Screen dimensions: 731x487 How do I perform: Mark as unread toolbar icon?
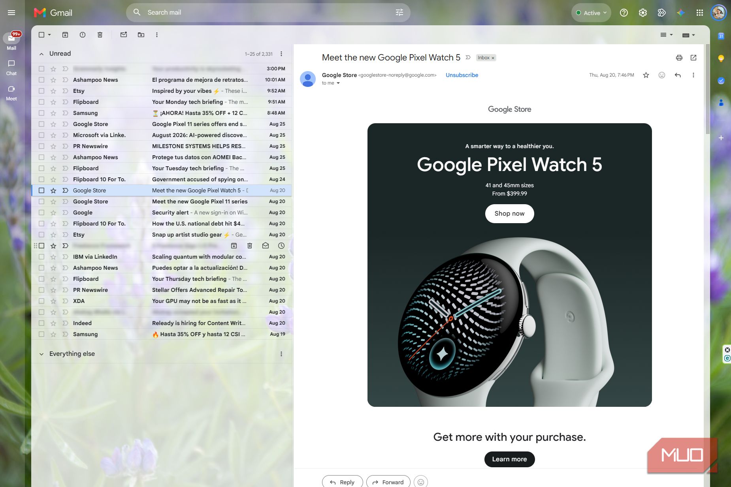pyautogui.click(x=124, y=35)
